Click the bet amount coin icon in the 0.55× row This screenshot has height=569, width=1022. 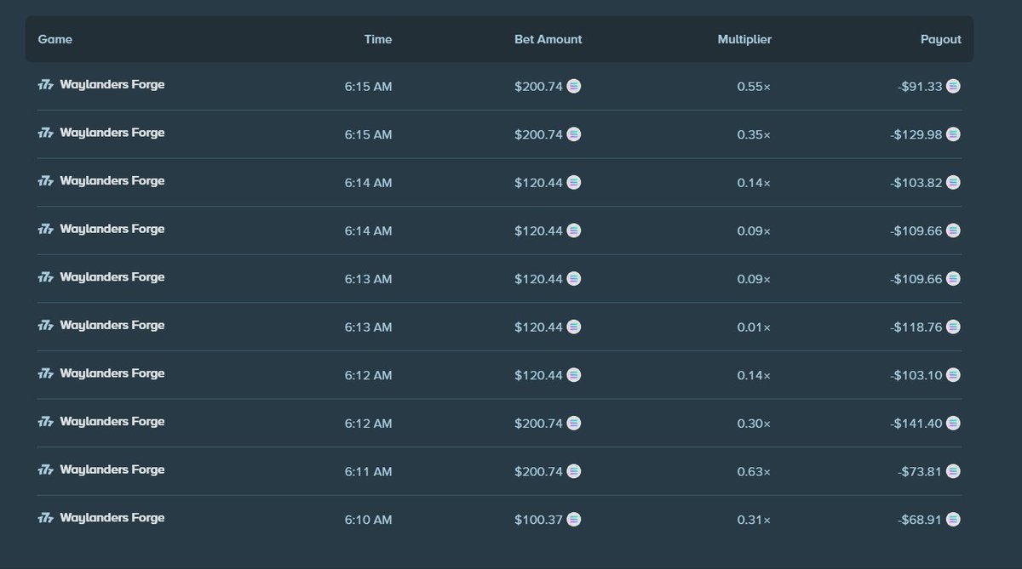(x=574, y=86)
